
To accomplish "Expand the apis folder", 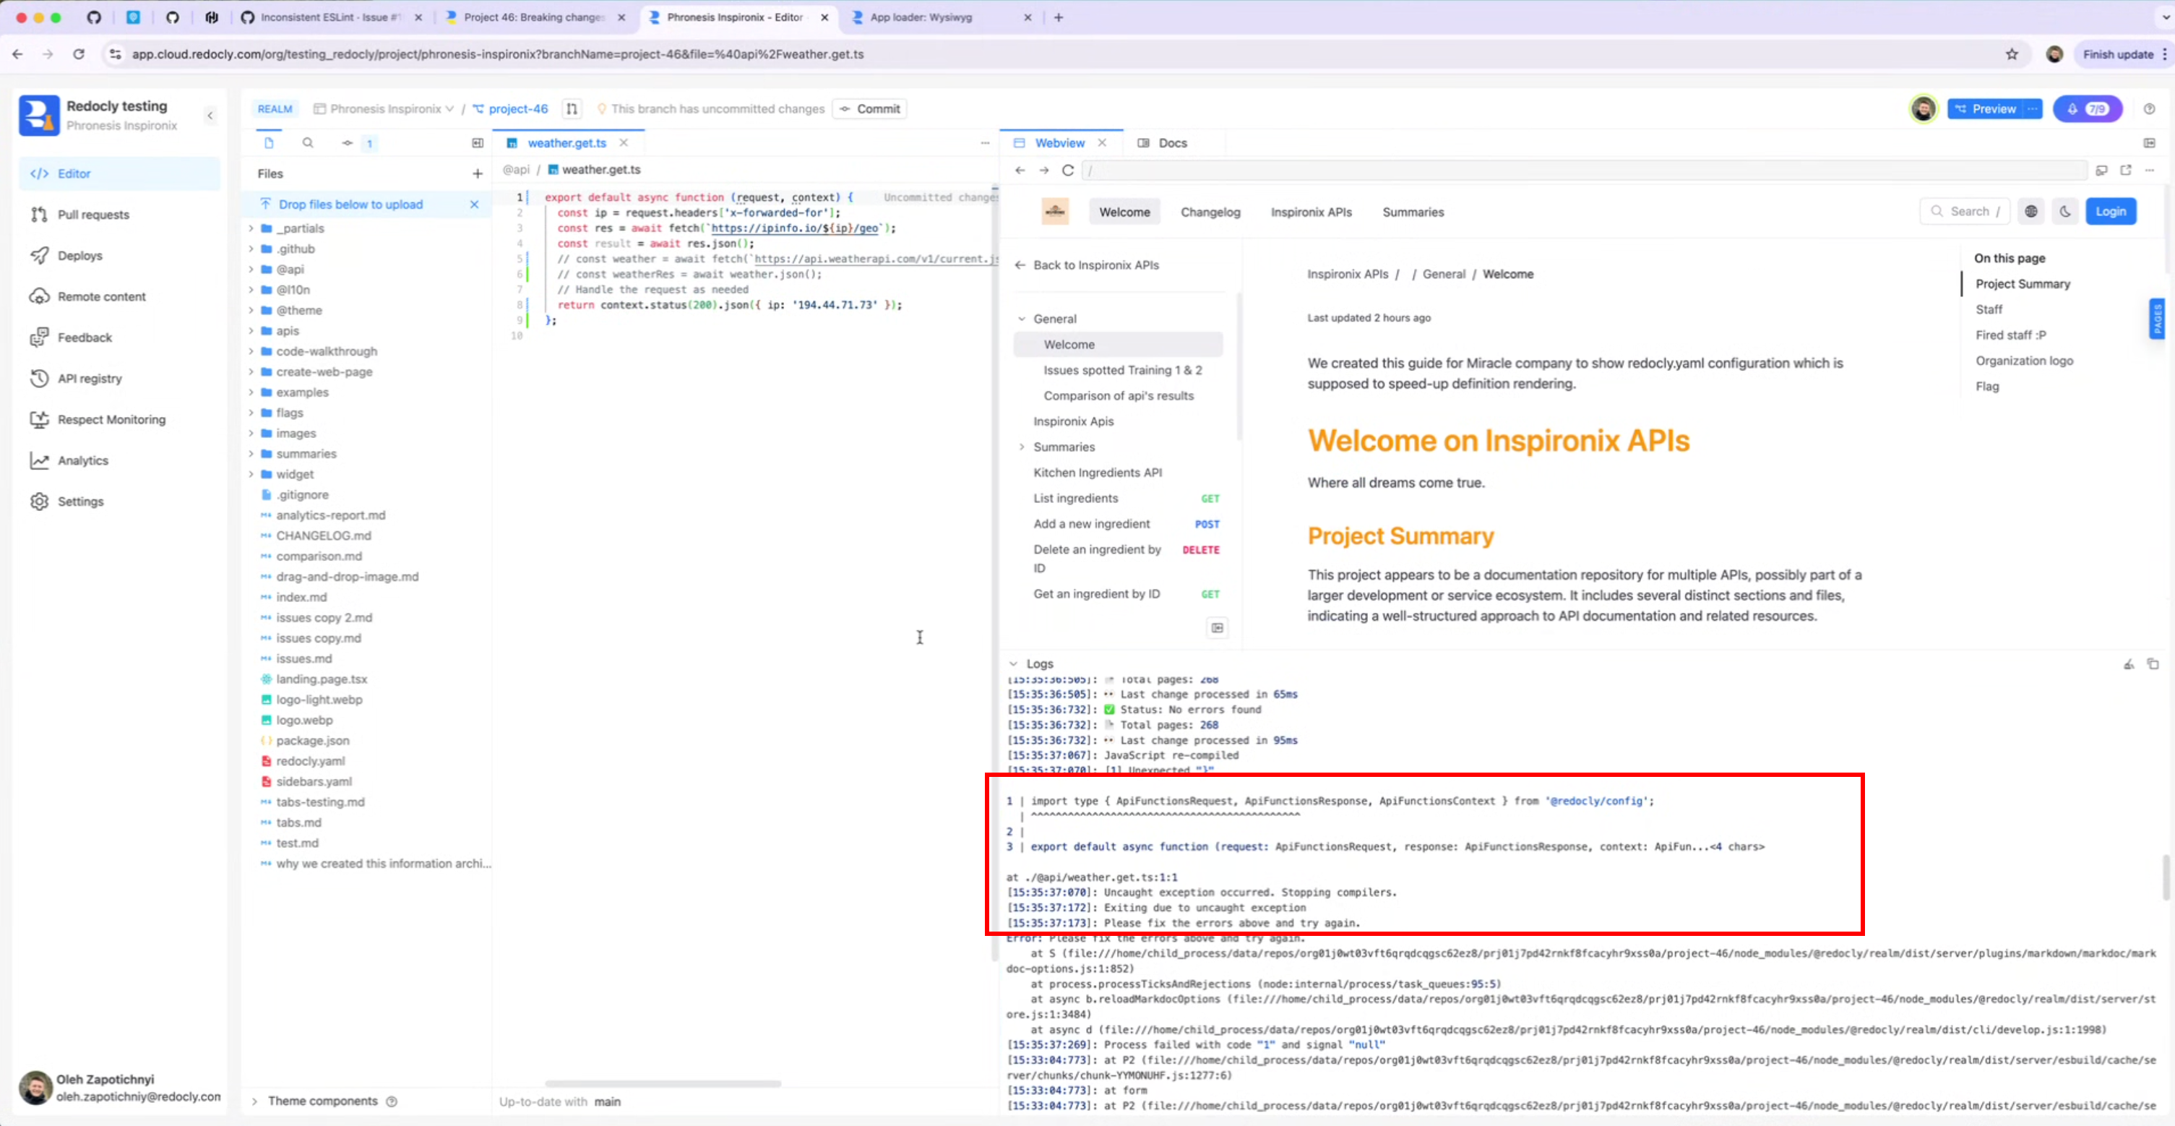I will pyautogui.click(x=251, y=330).
